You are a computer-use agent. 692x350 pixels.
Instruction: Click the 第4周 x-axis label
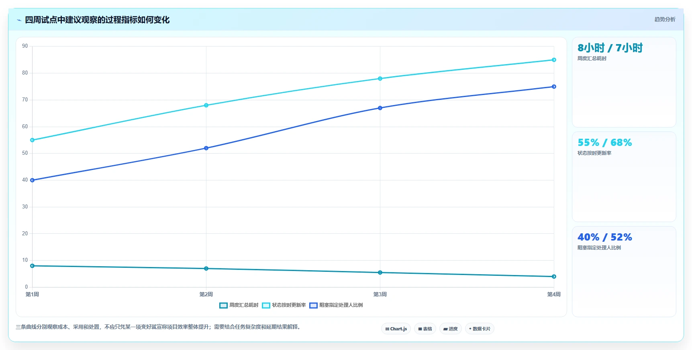click(x=554, y=294)
